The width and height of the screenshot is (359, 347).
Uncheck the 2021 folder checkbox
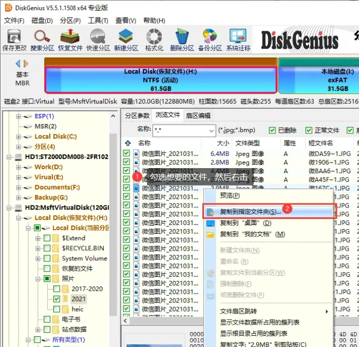[x=57, y=299]
